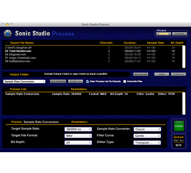Open Target File Format WAV dropdown
Viewport: 191px width, 173px height.
[x=78, y=136]
